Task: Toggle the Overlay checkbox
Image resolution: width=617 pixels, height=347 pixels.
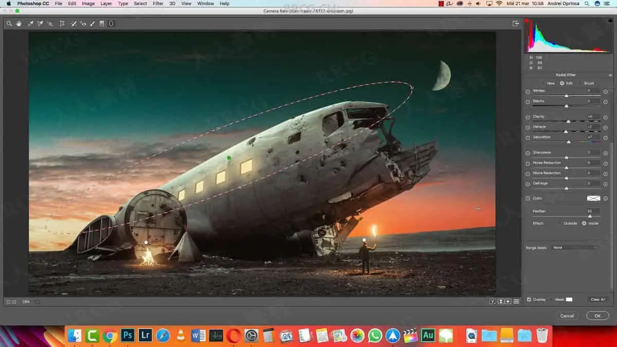Action: tap(529, 299)
